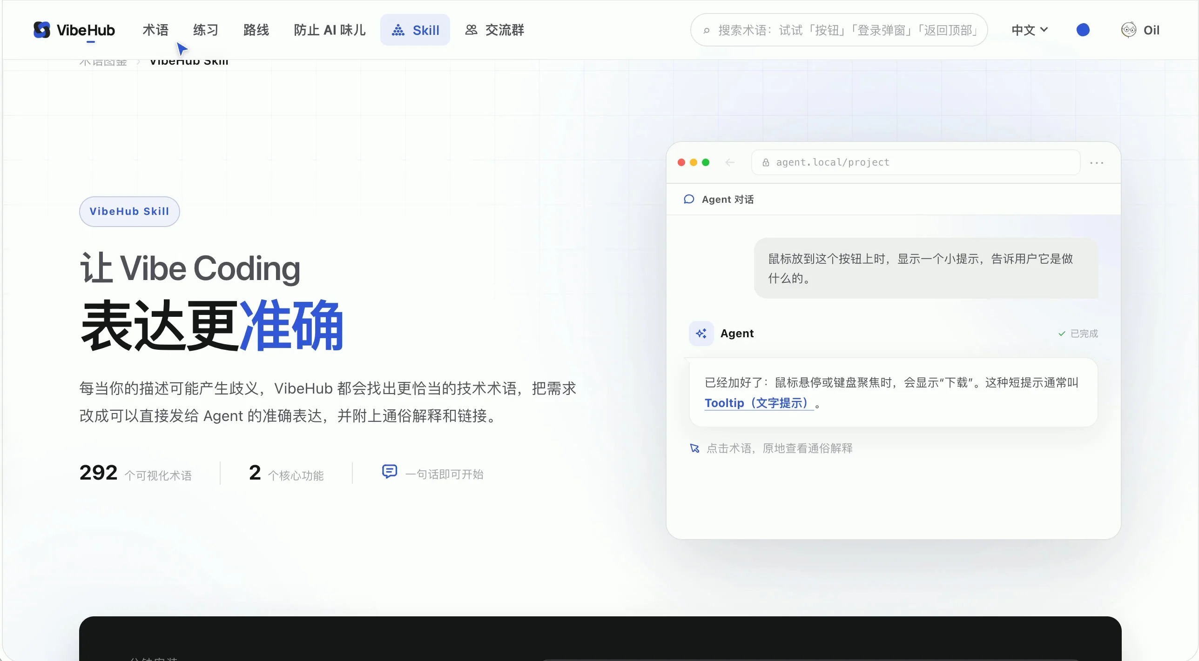Click the people icon beside 交流群

pyautogui.click(x=471, y=30)
